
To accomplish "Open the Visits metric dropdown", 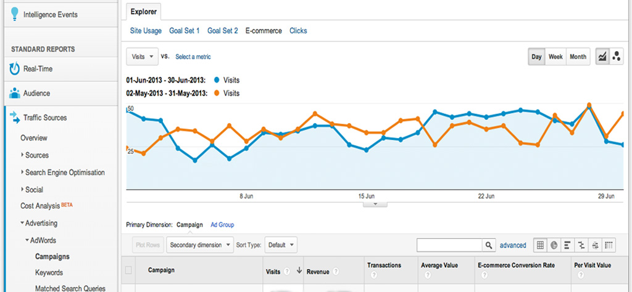I will point(142,57).
